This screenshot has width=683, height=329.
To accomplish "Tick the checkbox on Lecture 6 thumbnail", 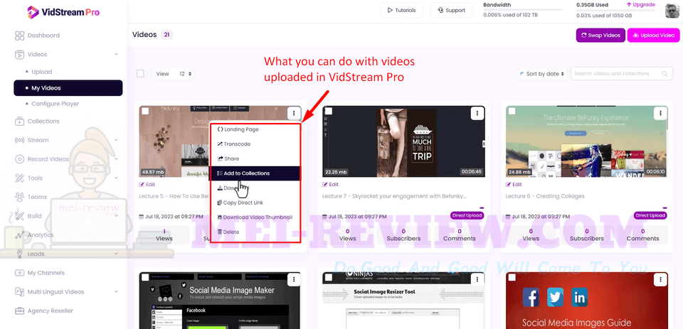I will pyautogui.click(x=512, y=112).
